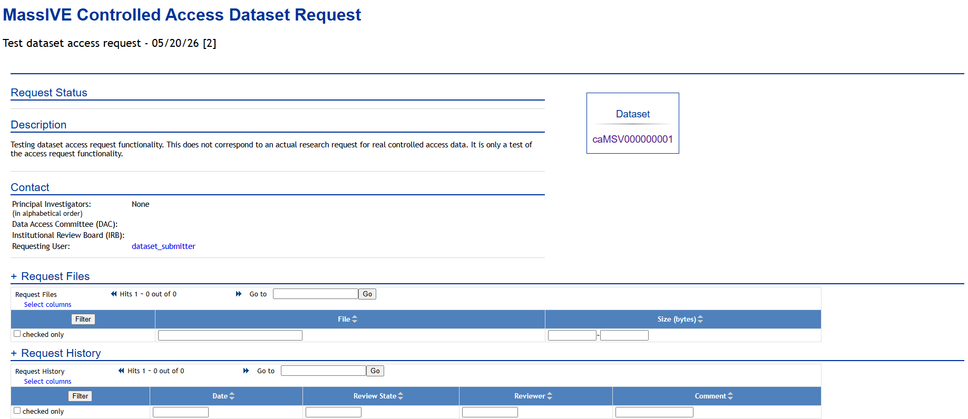This screenshot has height=419, width=968.
Task: Sort Request History by Reviewer
Action: click(550, 396)
